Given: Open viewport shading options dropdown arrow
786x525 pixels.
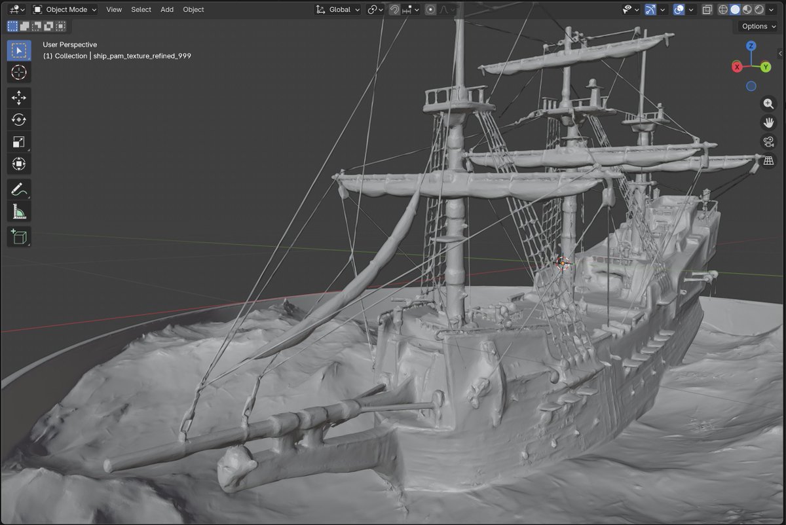Looking at the screenshot, I should [x=771, y=10].
